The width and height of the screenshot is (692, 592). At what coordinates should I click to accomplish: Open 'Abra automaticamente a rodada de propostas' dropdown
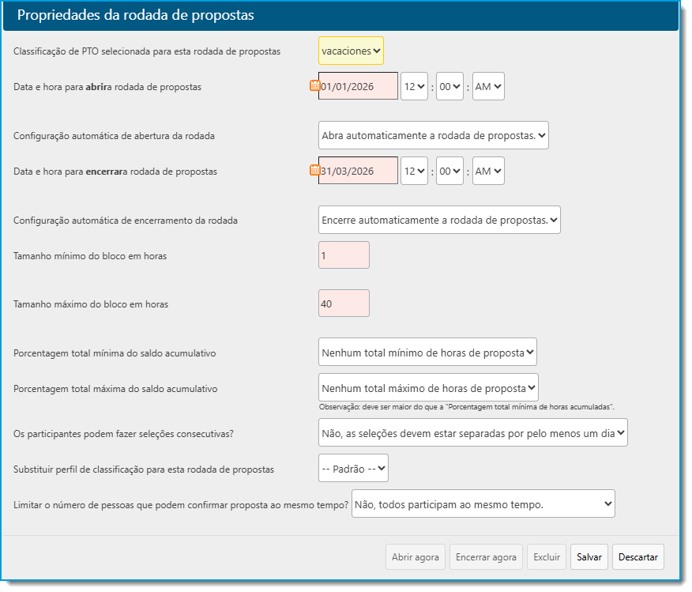(434, 135)
